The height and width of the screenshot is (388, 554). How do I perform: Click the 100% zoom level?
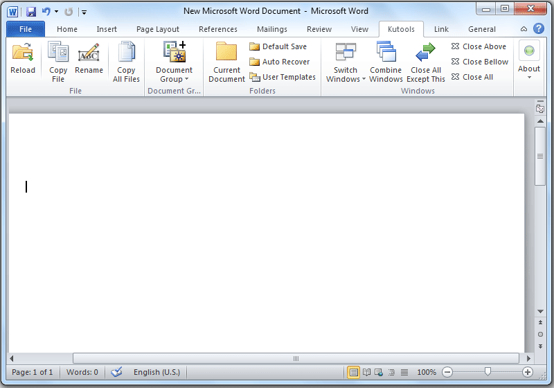click(x=427, y=372)
